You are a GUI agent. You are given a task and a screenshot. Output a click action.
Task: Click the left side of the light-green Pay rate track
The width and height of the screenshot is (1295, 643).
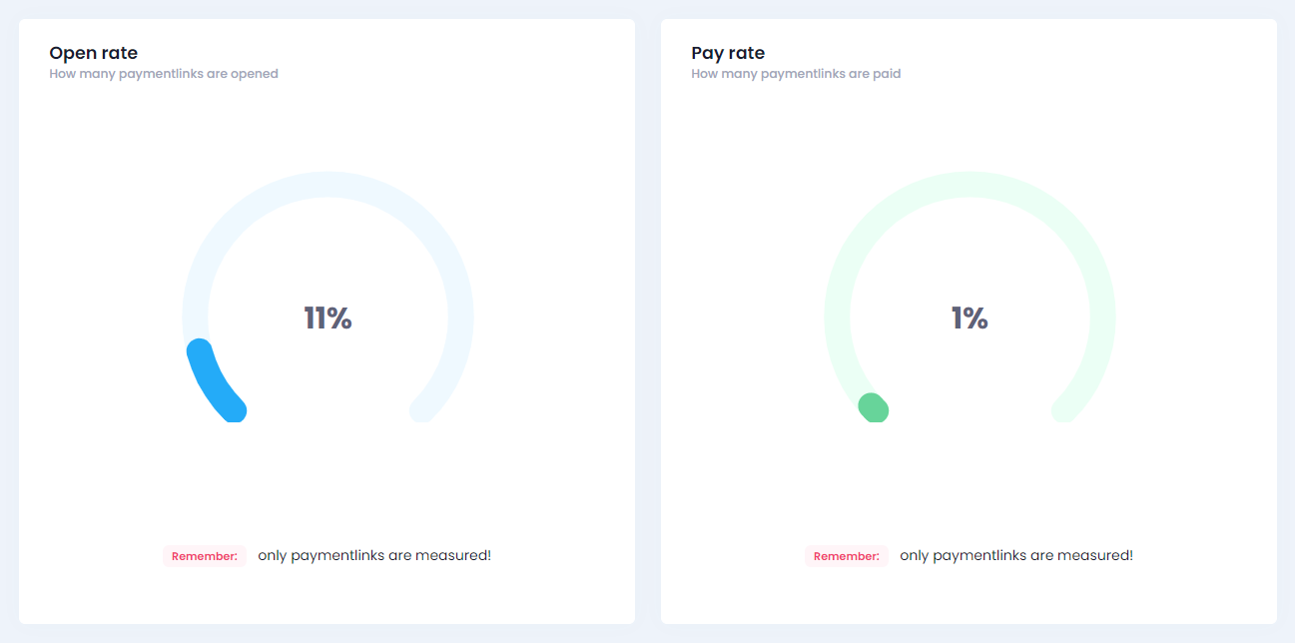(x=837, y=319)
